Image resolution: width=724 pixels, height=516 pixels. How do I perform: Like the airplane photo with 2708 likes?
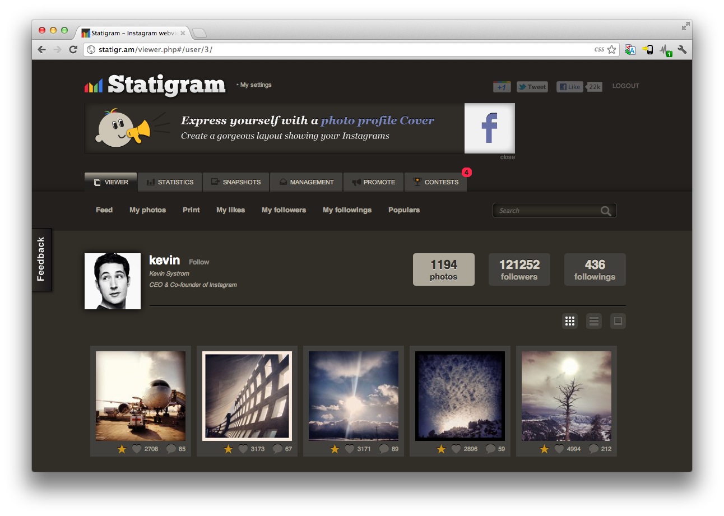point(137,449)
